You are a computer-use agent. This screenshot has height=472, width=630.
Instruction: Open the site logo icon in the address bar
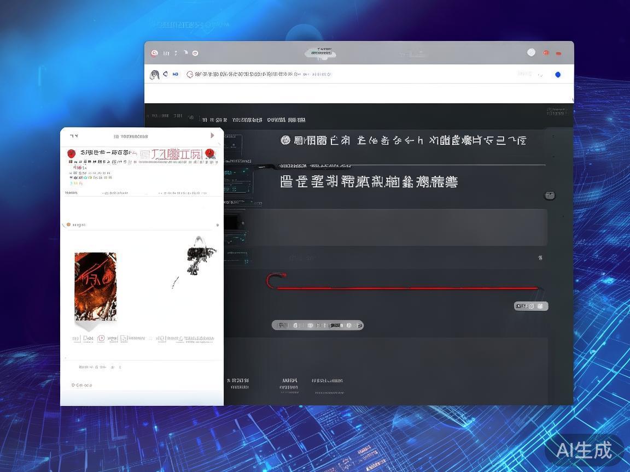pos(190,74)
